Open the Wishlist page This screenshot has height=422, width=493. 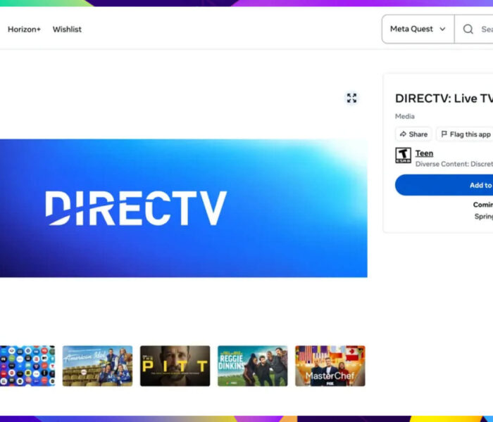coord(67,30)
